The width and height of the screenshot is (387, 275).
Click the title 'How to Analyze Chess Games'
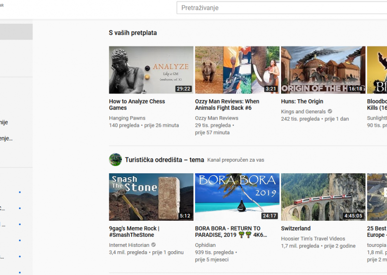pos(137,105)
